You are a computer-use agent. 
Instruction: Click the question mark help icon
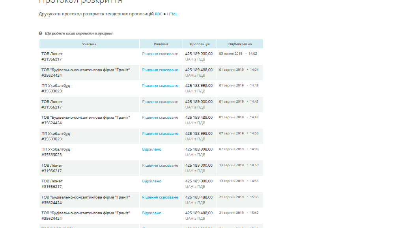click(41, 33)
